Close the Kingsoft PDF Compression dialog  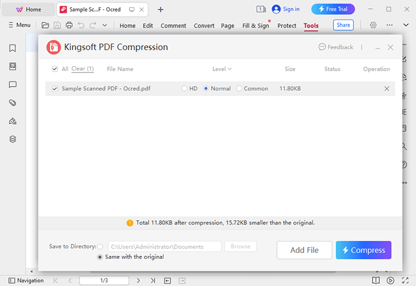click(390, 47)
